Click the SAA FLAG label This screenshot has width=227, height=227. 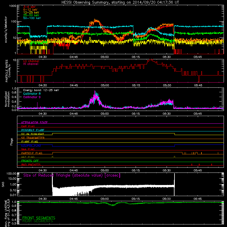click(28, 149)
